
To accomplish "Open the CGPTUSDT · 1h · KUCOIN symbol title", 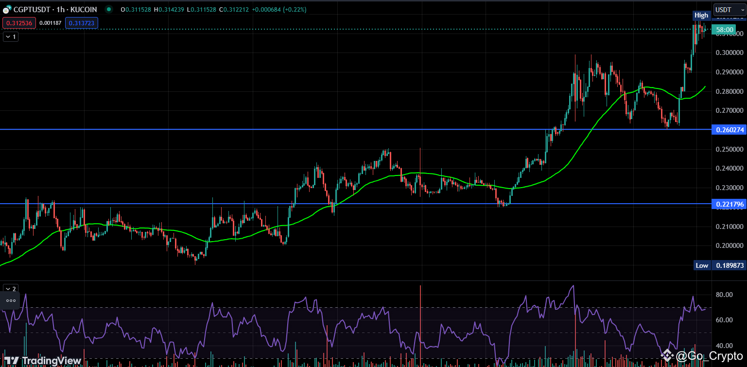I will [55, 9].
